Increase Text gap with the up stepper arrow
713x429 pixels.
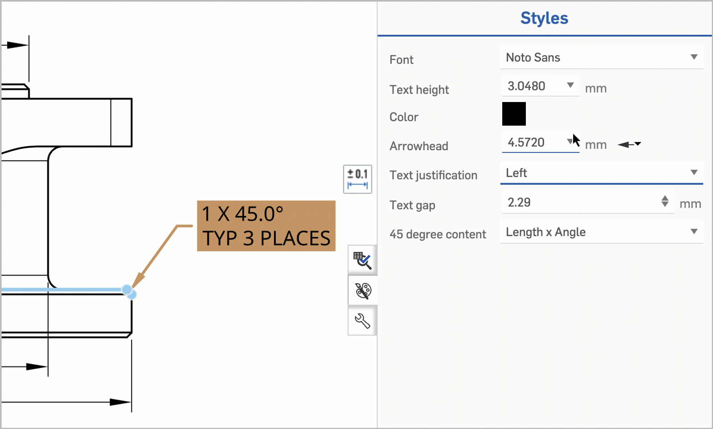[665, 198]
